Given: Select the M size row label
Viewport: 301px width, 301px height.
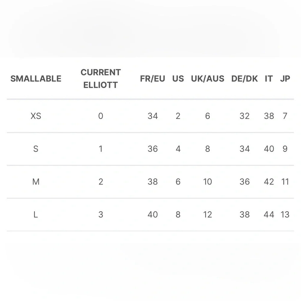Looking at the screenshot, I should tap(36, 182).
